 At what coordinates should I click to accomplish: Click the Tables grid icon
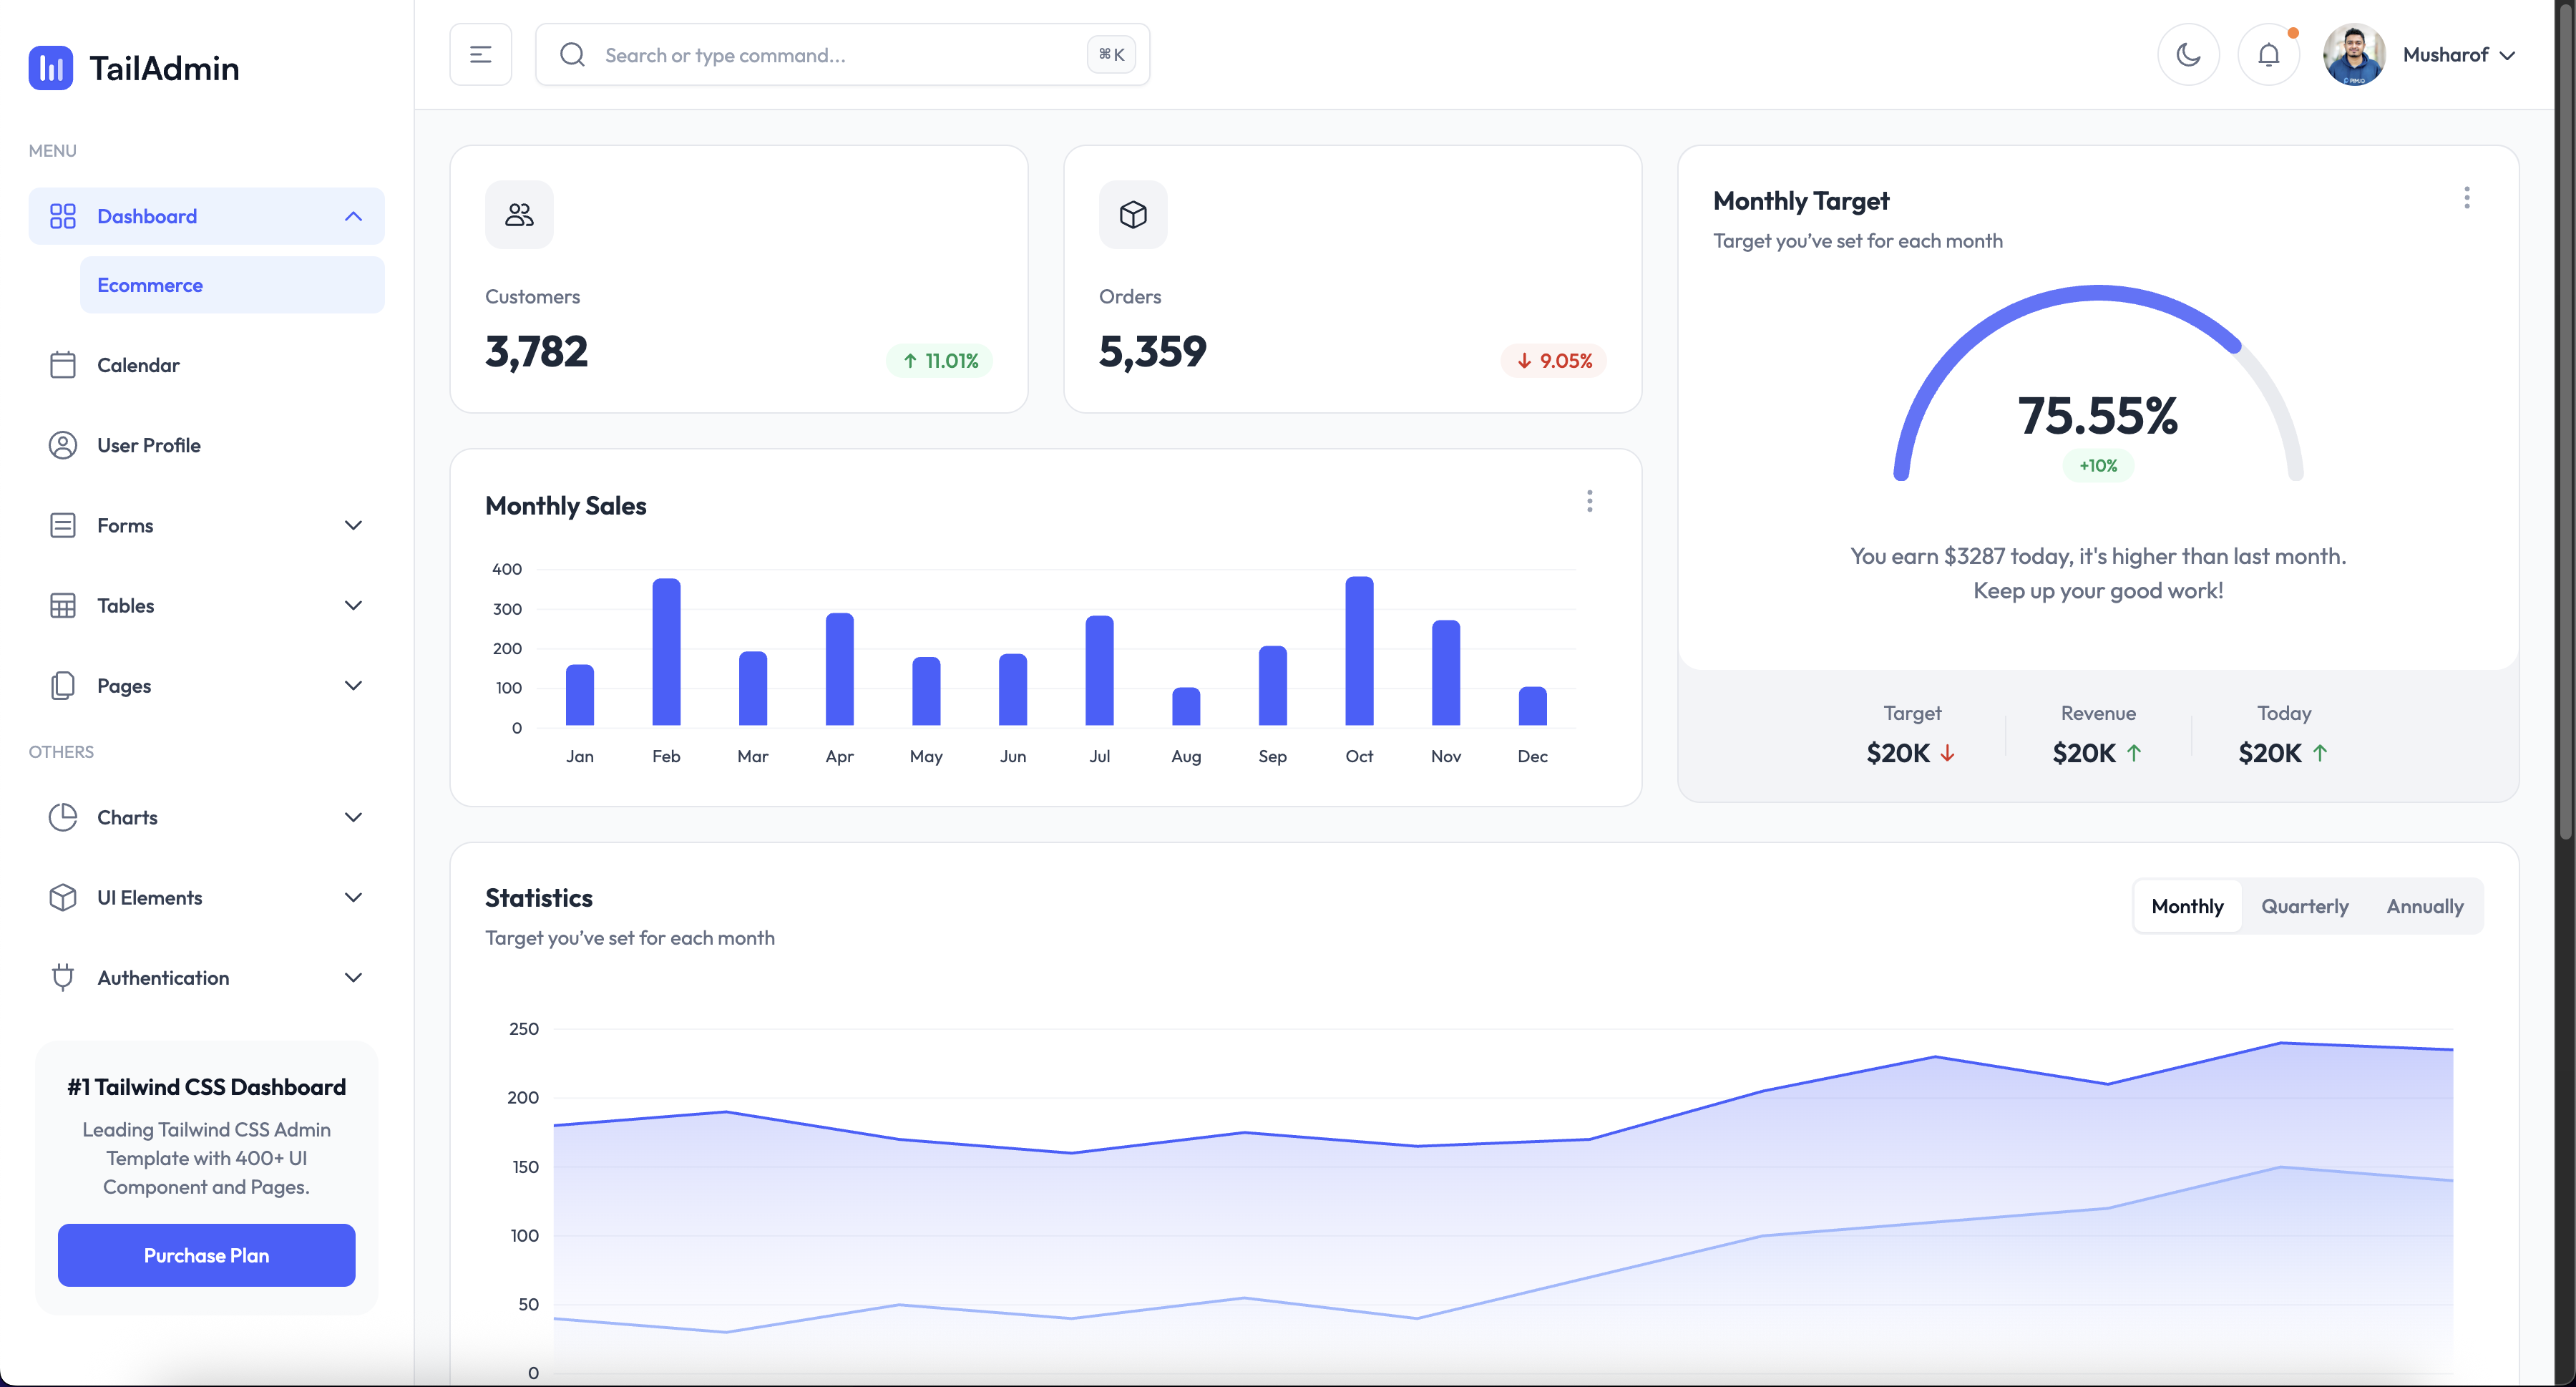pyautogui.click(x=63, y=605)
